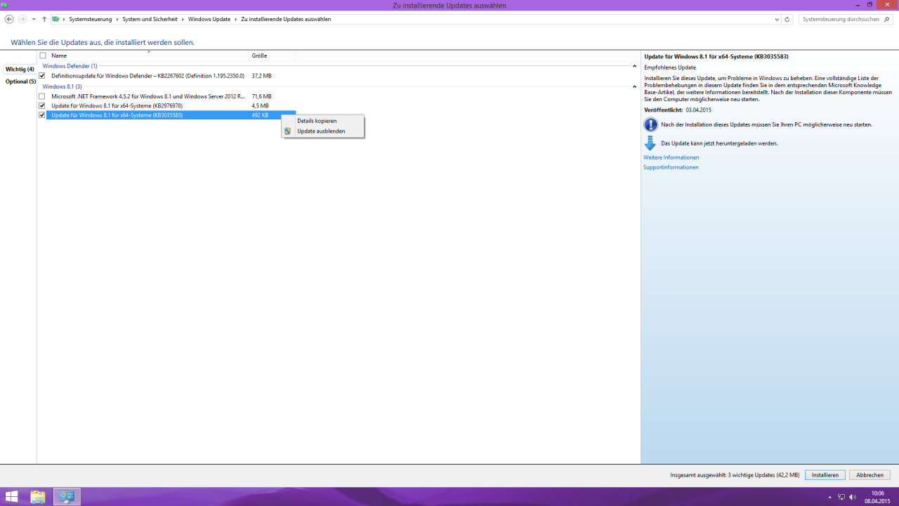Click the Windows Update icon in address bar
Image resolution: width=899 pixels, height=506 pixels.
pyautogui.click(x=55, y=19)
